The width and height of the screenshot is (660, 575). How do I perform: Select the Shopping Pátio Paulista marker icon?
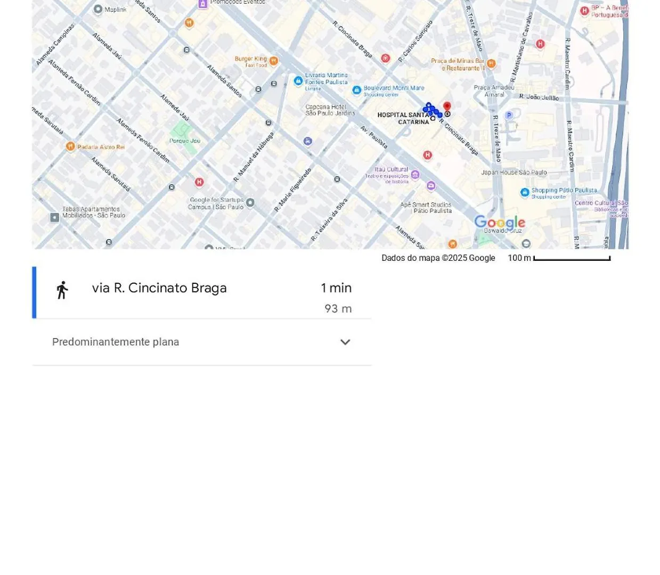(525, 192)
